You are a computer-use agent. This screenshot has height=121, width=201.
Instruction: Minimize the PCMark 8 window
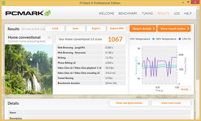coord(183,2)
